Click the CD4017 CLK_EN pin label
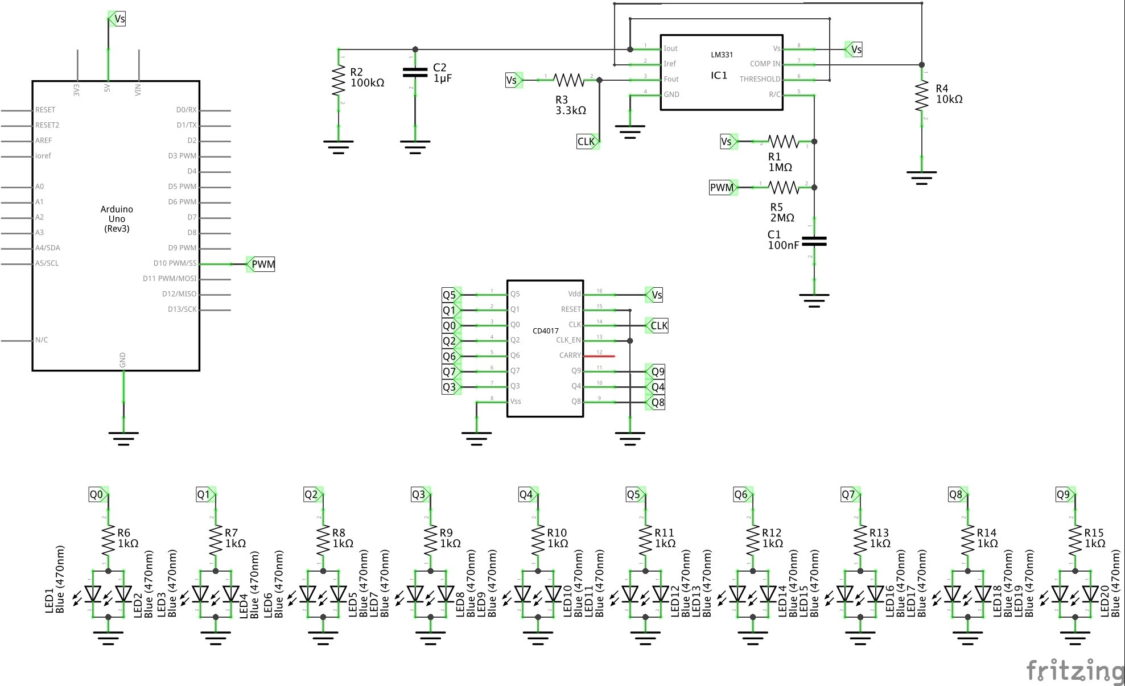Screen dimensions: 1125x686 coord(568,340)
